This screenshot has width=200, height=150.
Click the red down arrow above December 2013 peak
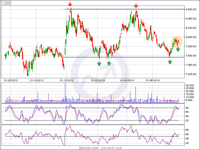pyautogui.click(x=70, y=4)
